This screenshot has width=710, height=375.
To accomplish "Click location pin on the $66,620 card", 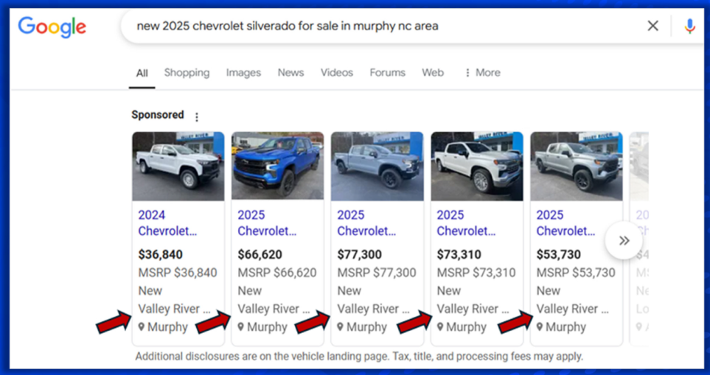I will tap(241, 326).
